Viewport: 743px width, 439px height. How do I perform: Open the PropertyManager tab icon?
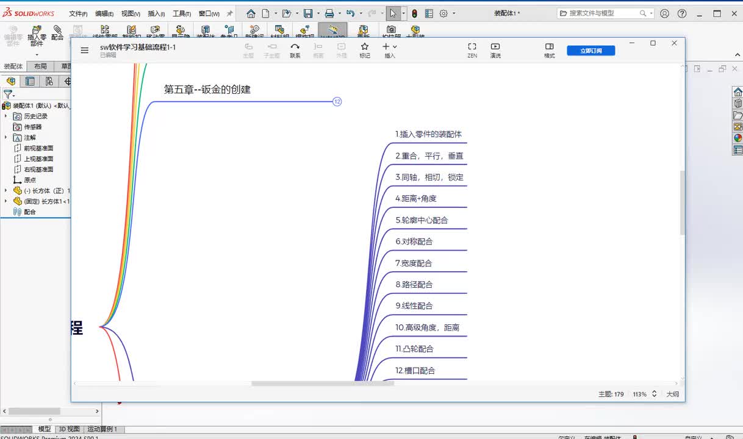(x=30, y=81)
